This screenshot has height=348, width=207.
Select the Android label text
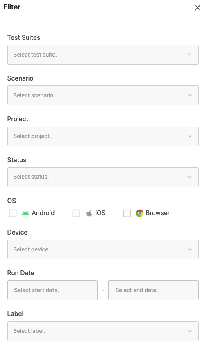(43, 213)
